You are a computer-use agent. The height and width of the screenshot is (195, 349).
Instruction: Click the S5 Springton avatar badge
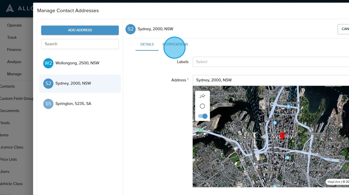(48, 104)
